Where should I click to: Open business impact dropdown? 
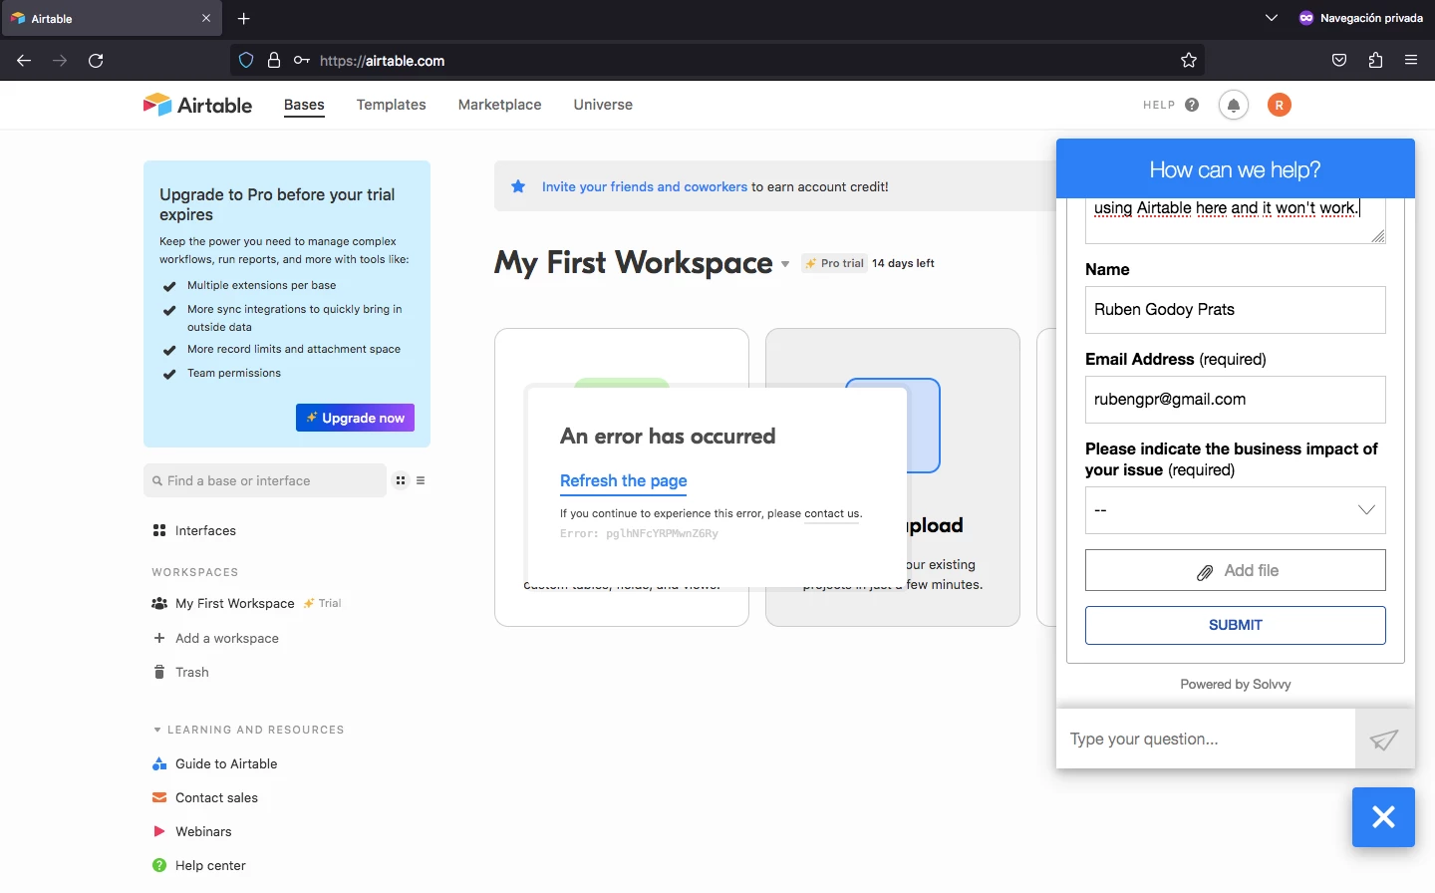coord(1236,510)
